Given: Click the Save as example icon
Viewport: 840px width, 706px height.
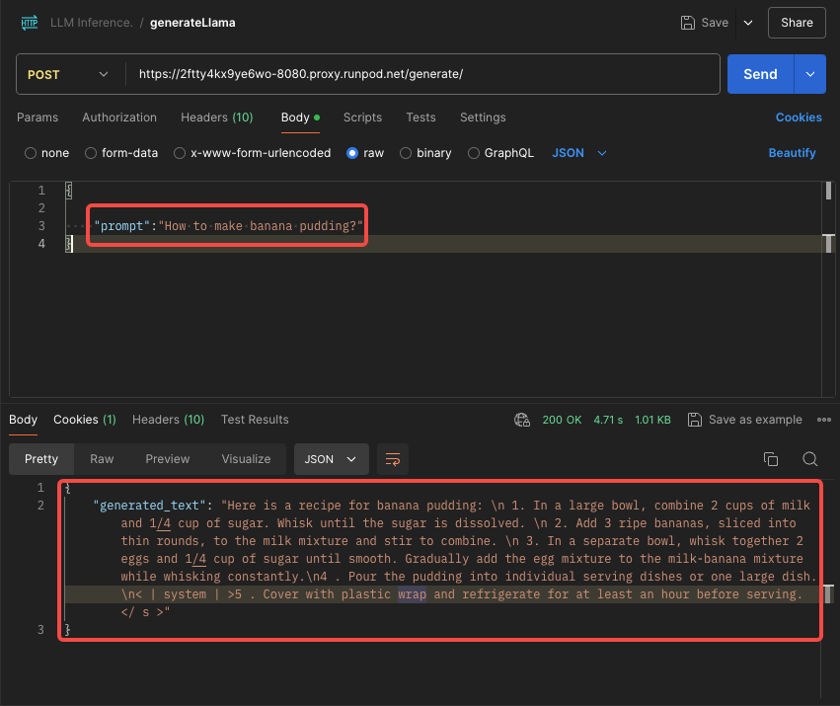Looking at the screenshot, I should point(694,419).
